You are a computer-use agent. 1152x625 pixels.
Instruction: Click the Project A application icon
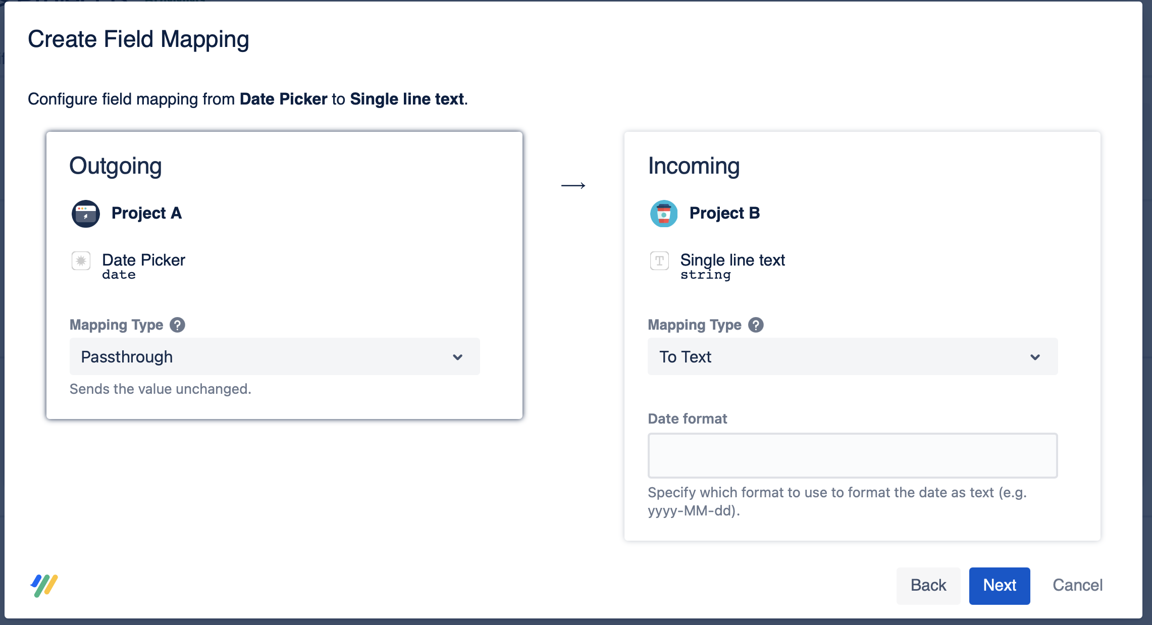tap(85, 213)
